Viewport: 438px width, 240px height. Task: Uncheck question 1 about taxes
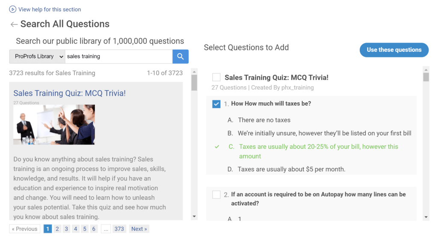(x=216, y=104)
